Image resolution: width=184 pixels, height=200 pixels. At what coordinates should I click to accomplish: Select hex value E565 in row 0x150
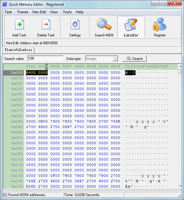[31, 186]
